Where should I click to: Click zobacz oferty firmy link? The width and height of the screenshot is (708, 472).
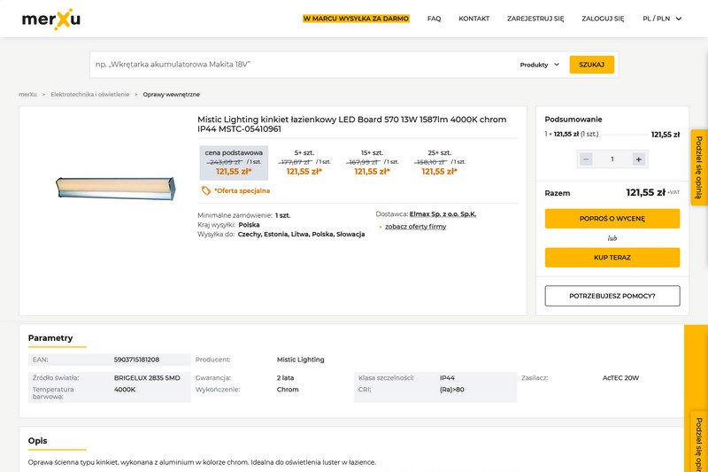pos(415,227)
